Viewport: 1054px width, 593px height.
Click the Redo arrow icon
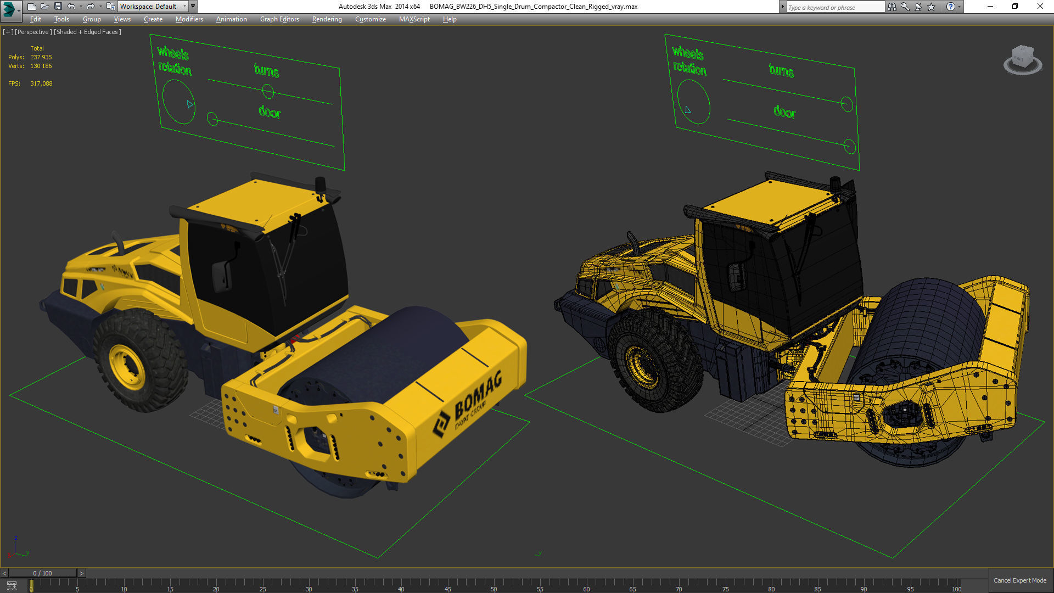(x=91, y=7)
